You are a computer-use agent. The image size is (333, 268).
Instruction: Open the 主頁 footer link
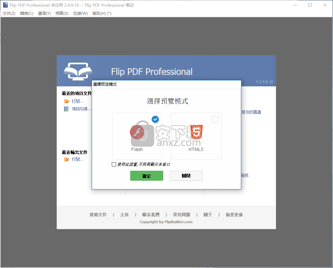124,215
